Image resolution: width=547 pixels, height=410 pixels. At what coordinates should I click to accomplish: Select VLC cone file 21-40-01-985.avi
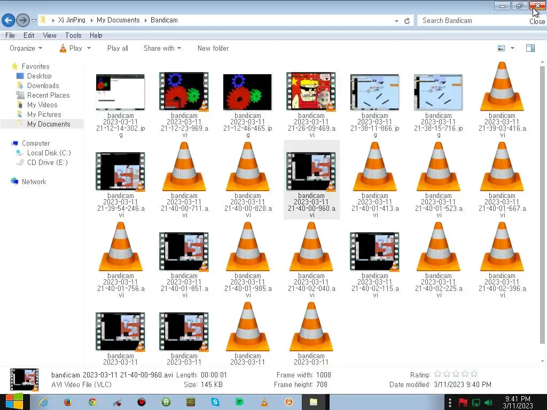247,247
